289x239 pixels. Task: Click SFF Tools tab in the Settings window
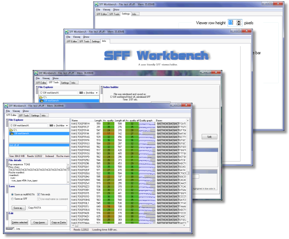(114, 14)
